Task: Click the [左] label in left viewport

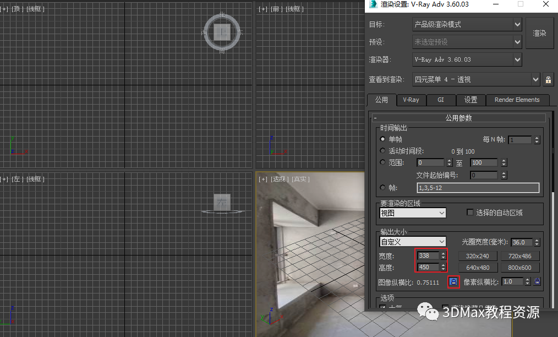Action: click(18, 179)
